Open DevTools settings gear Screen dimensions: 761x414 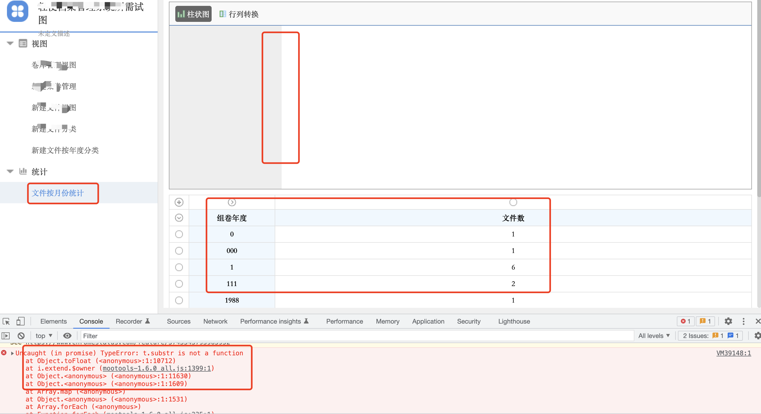pyautogui.click(x=728, y=321)
